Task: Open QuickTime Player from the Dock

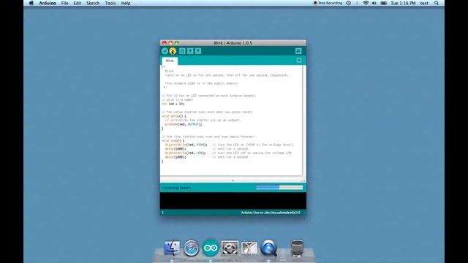Action: (x=268, y=248)
